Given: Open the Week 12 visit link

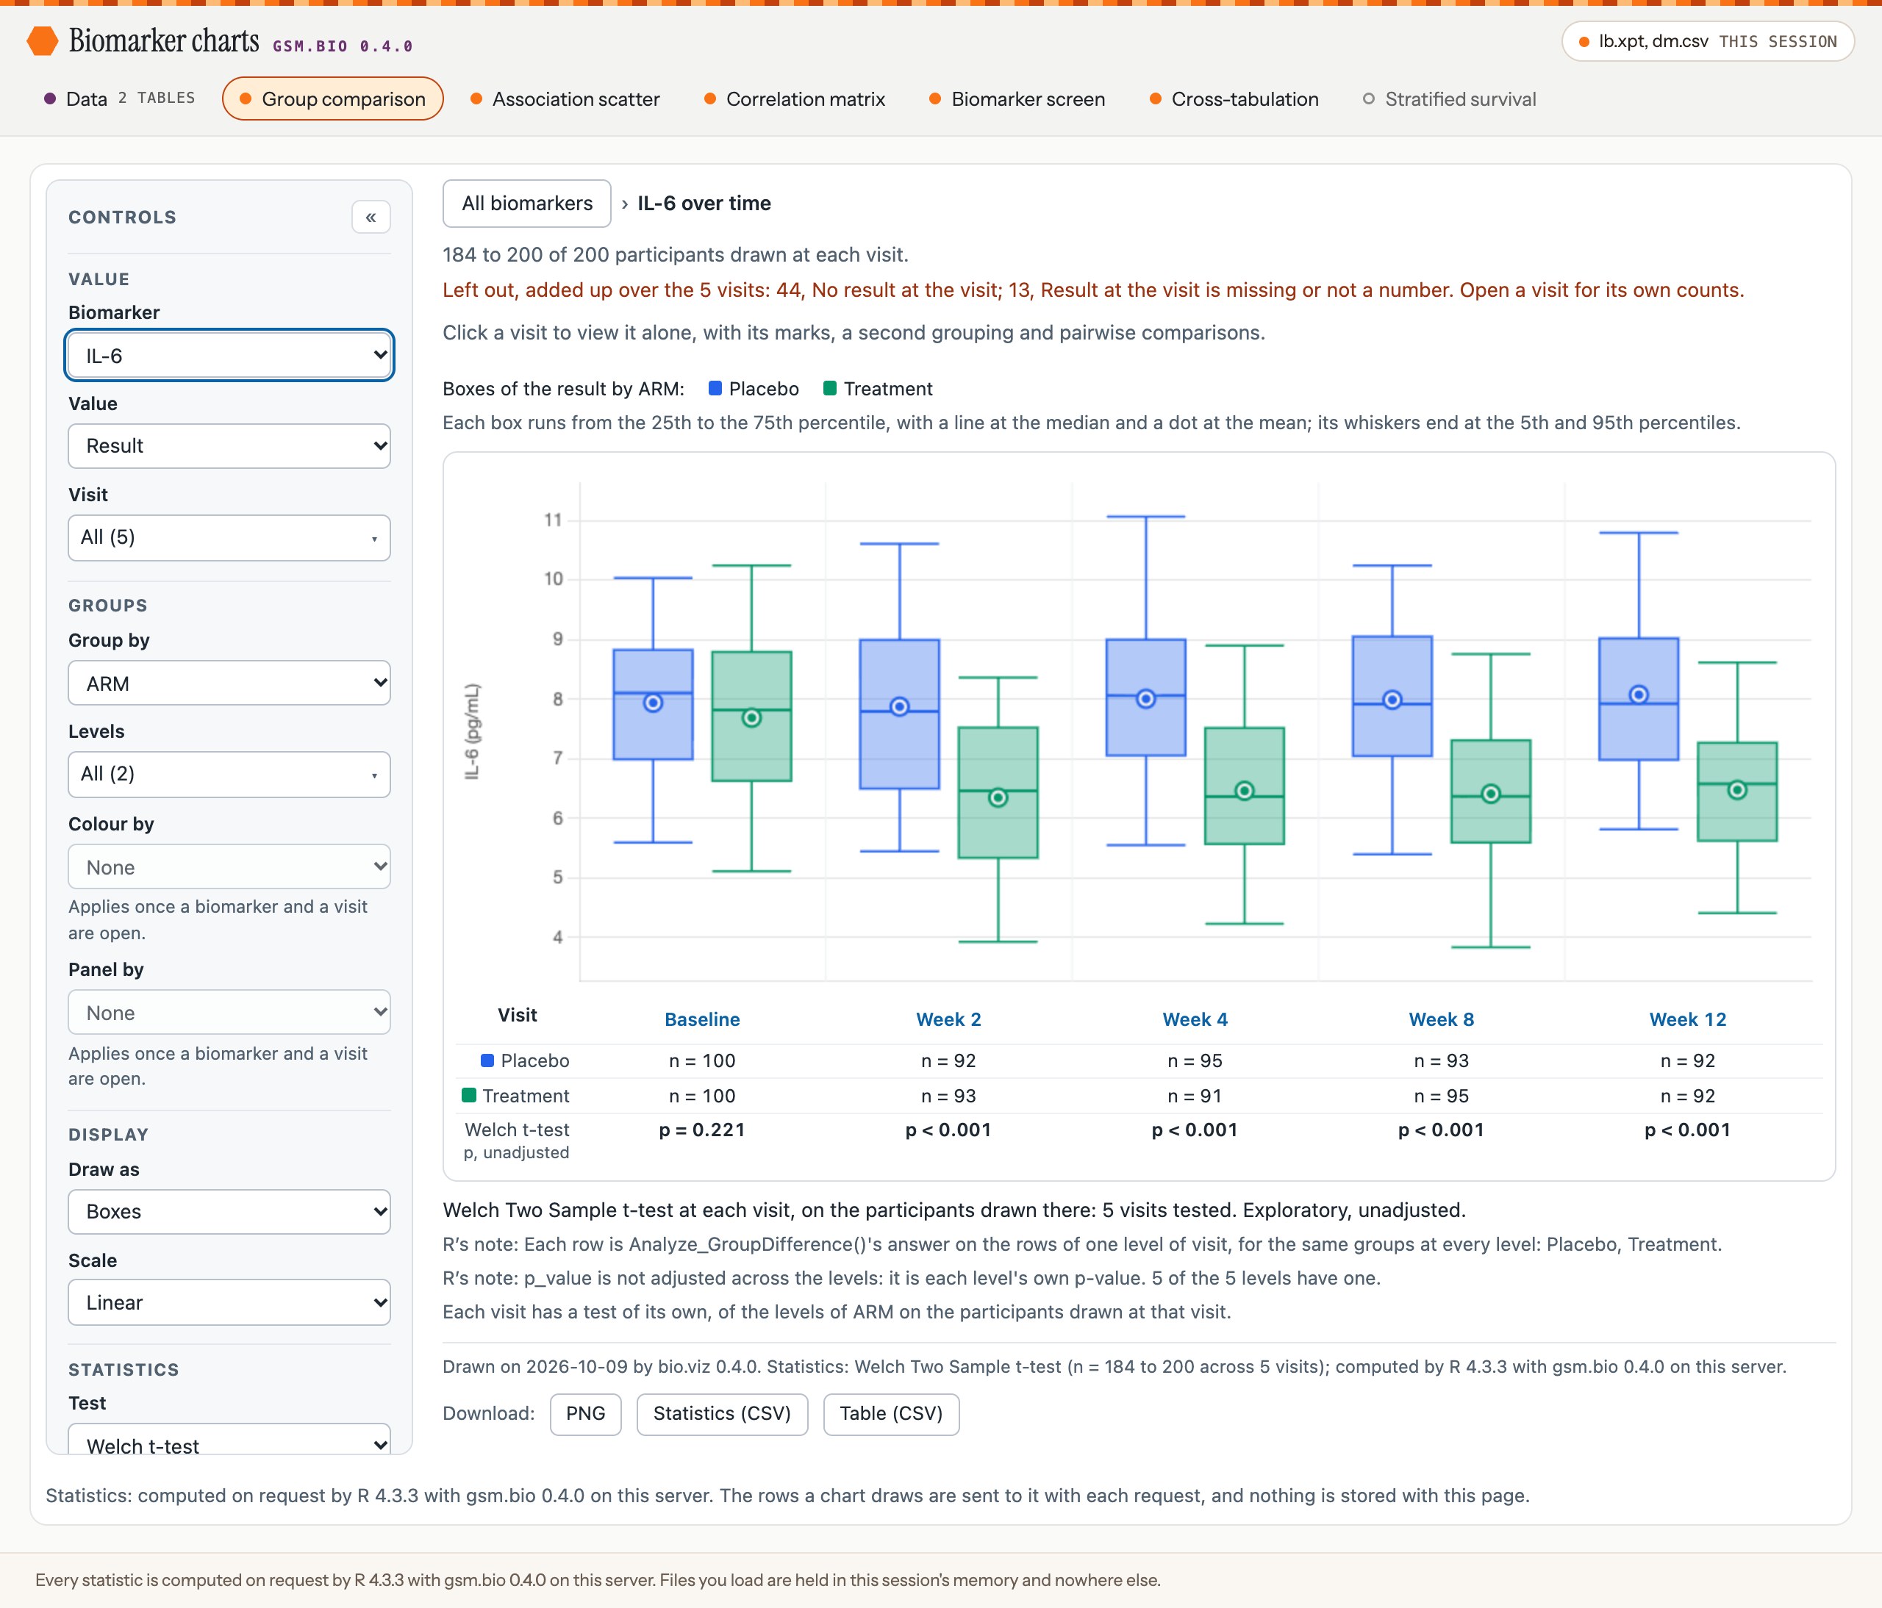Looking at the screenshot, I should (1688, 1019).
